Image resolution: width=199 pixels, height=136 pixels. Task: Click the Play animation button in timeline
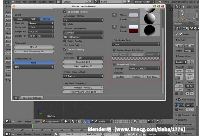[136, 134]
